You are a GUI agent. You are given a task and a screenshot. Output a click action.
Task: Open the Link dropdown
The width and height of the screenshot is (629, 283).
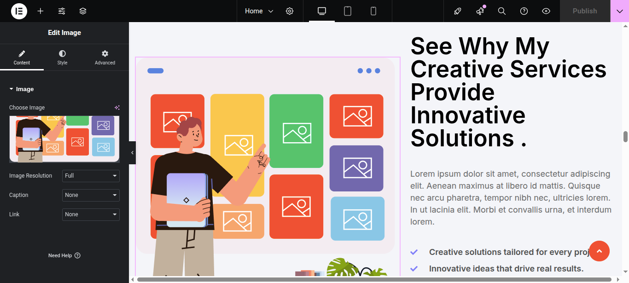[x=91, y=214]
